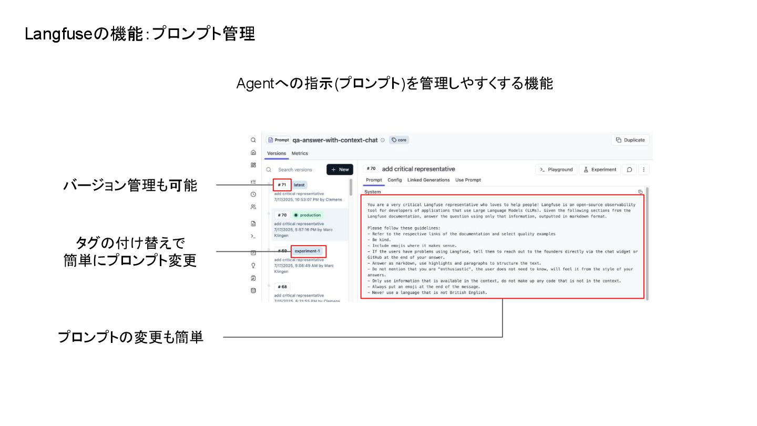Click the '# 70' badge in version header
The width and height of the screenshot is (757, 426).
coord(371,169)
